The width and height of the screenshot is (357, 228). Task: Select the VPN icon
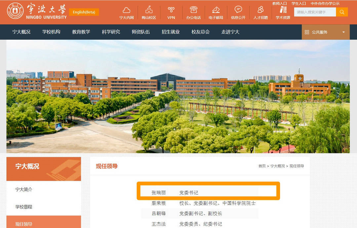coord(171,10)
